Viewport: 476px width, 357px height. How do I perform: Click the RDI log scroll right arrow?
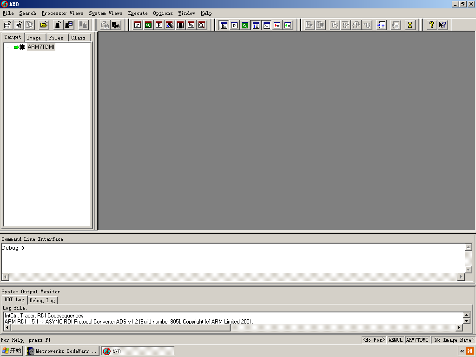pos(459,328)
